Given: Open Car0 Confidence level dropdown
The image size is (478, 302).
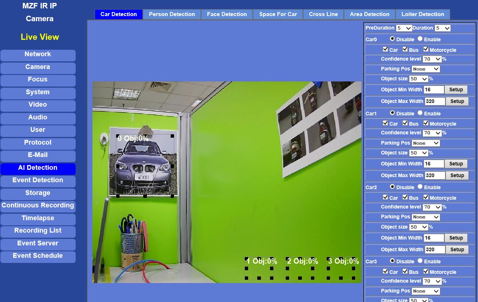Looking at the screenshot, I should 432,59.
